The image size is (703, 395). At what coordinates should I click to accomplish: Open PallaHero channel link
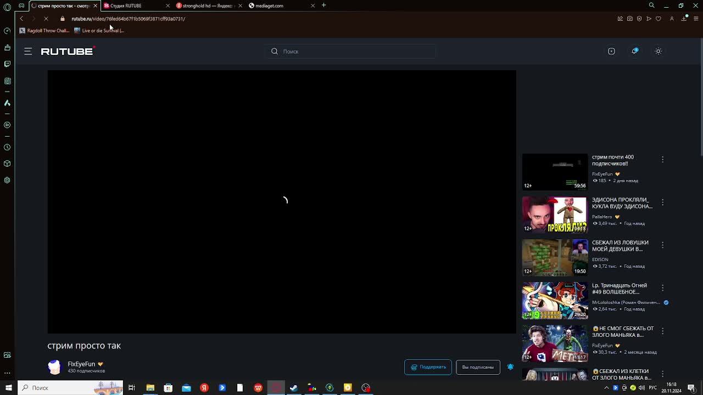(602, 217)
